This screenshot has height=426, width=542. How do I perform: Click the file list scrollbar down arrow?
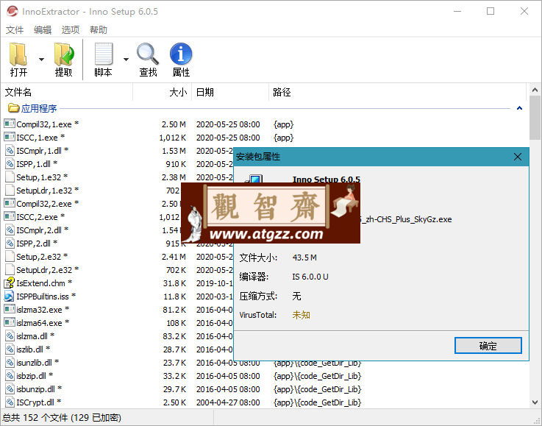pyautogui.click(x=535, y=402)
